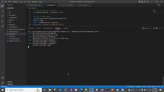Change line ending via CRLF status
164x92 pixels.
point(149,87)
